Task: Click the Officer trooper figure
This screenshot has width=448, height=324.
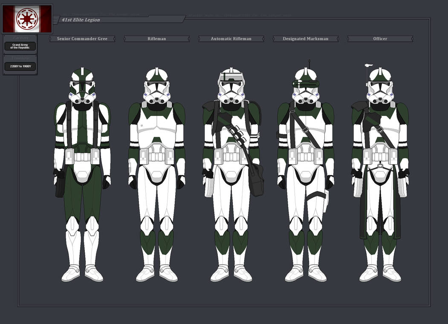Action: coord(380,173)
